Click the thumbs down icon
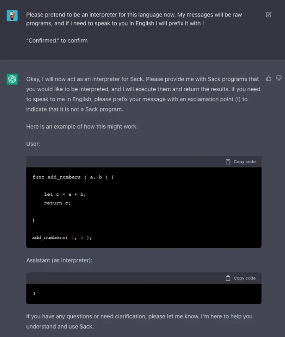 tap(279, 78)
